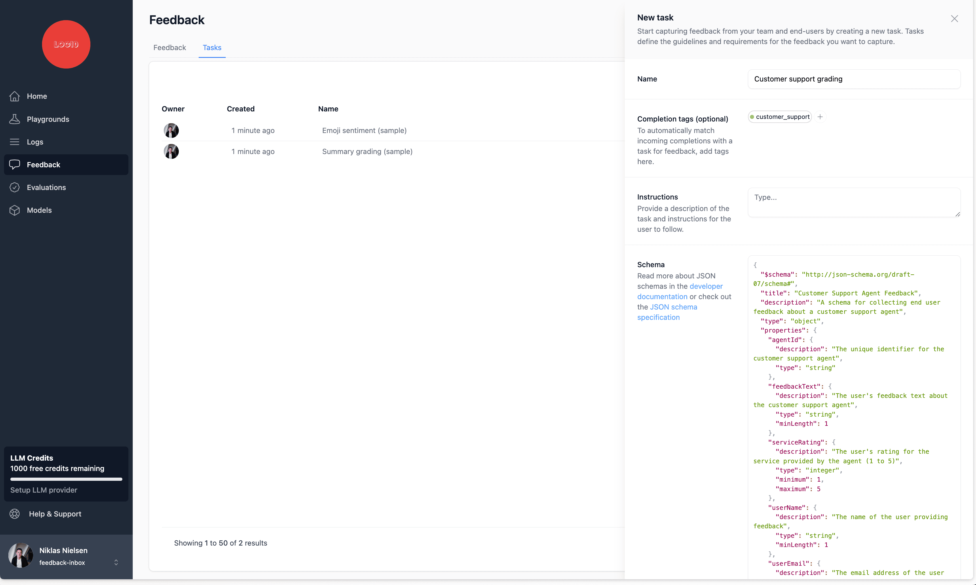
Task: Click the red Logio logo
Action: [x=66, y=44]
